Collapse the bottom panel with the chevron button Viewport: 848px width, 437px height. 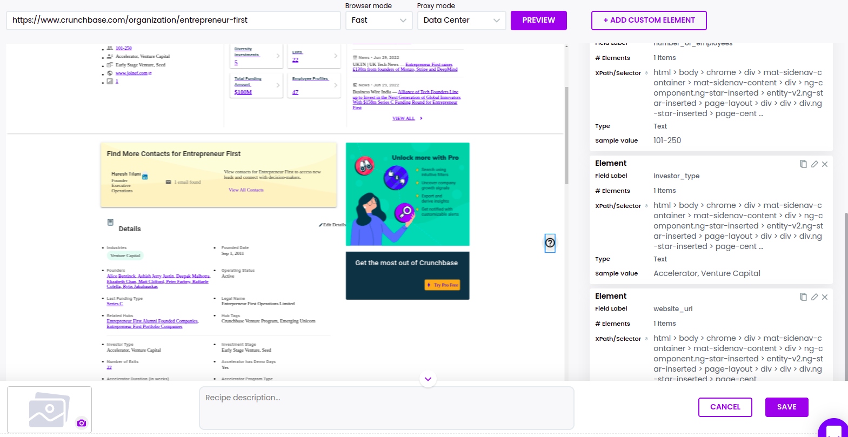(428, 379)
